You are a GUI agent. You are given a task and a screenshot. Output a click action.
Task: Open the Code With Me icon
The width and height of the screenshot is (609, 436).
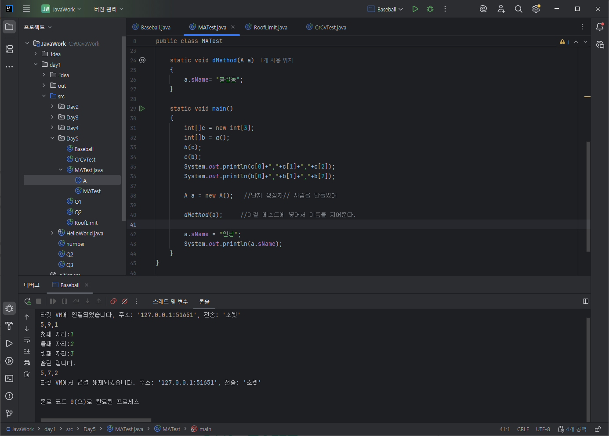501,9
